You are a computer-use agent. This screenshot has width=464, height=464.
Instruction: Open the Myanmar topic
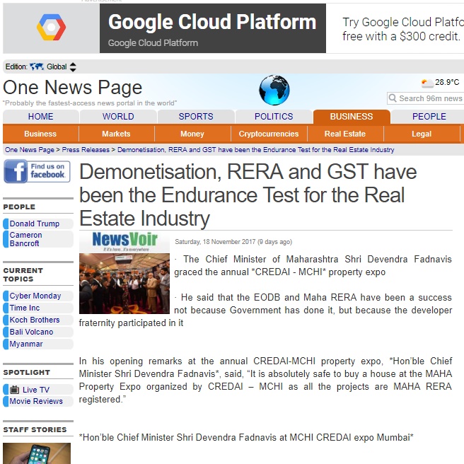[x=26, y=344]
